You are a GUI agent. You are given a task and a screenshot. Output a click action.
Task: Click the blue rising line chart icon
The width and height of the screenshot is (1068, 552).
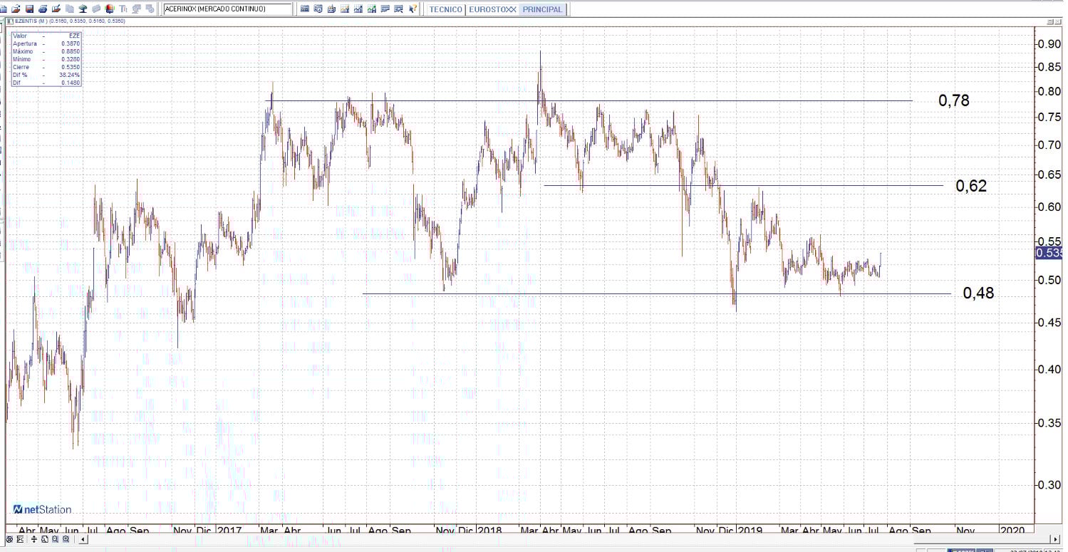click(358, 9)
